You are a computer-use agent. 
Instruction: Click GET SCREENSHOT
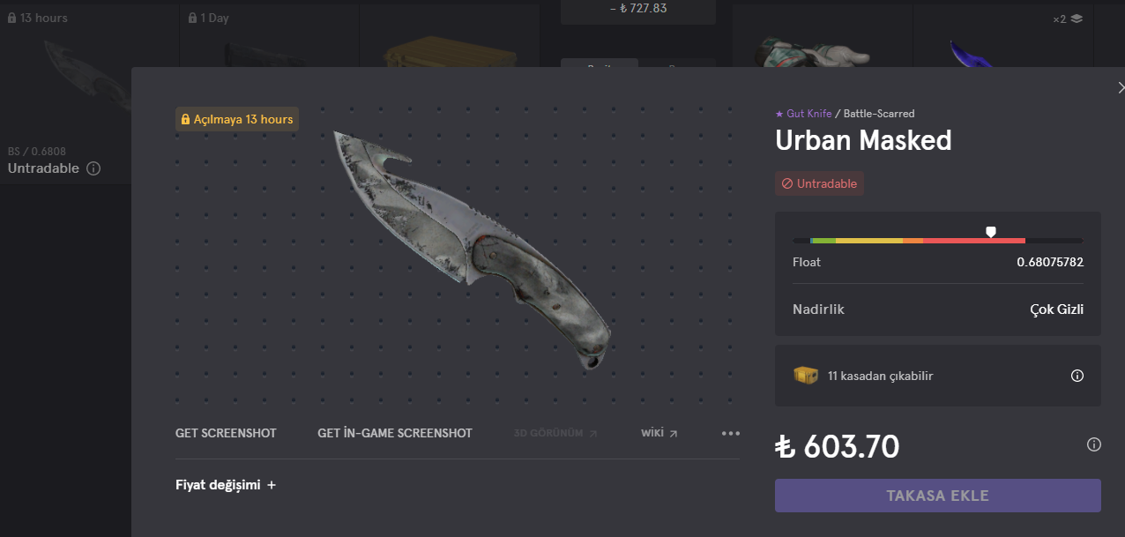tap(226, 433)
